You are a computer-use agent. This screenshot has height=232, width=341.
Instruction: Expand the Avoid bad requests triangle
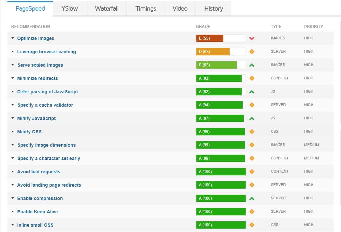[x=13, y=172]
